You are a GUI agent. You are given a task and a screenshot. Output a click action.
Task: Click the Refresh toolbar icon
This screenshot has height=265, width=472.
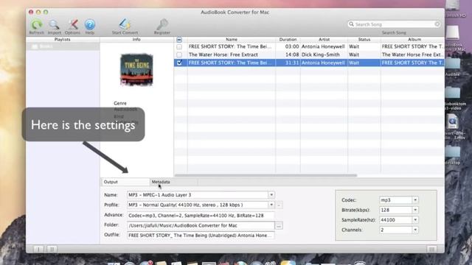point(37,24)
